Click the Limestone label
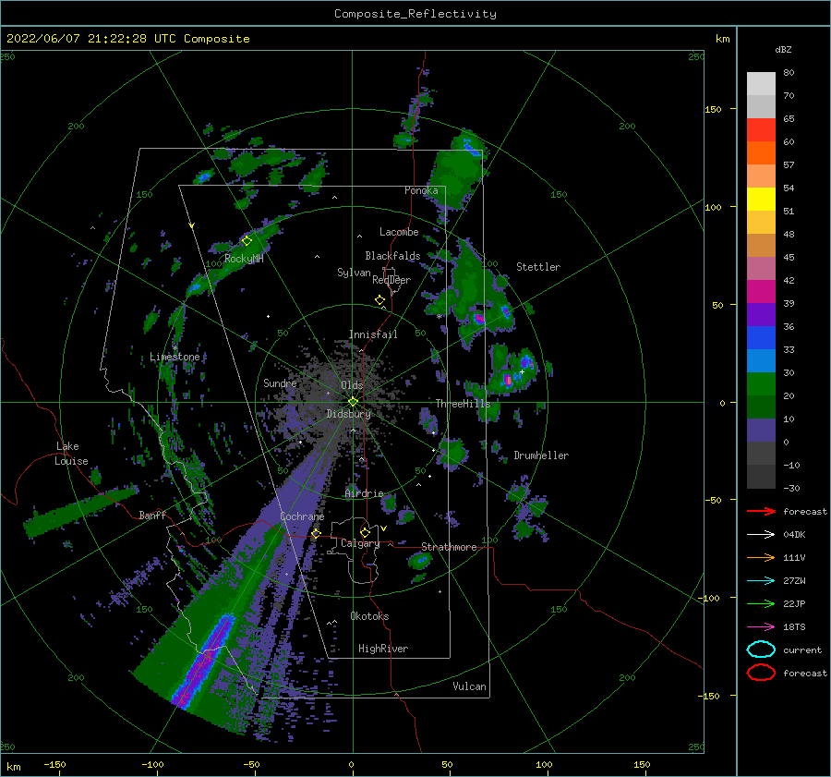 pos(175,357)
